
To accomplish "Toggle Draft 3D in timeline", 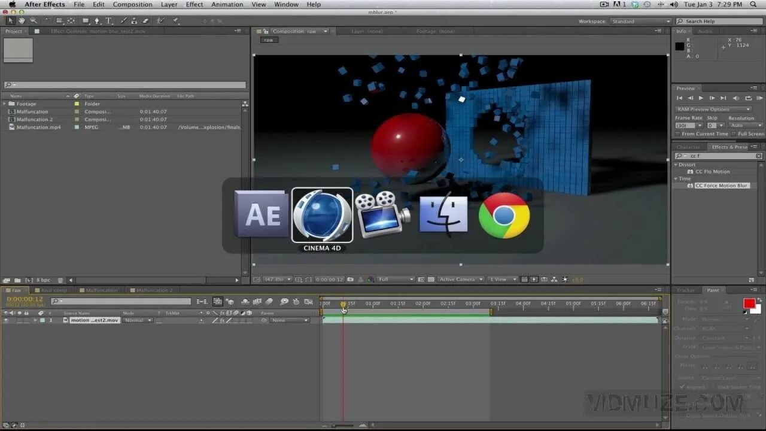I will [230, 302].
